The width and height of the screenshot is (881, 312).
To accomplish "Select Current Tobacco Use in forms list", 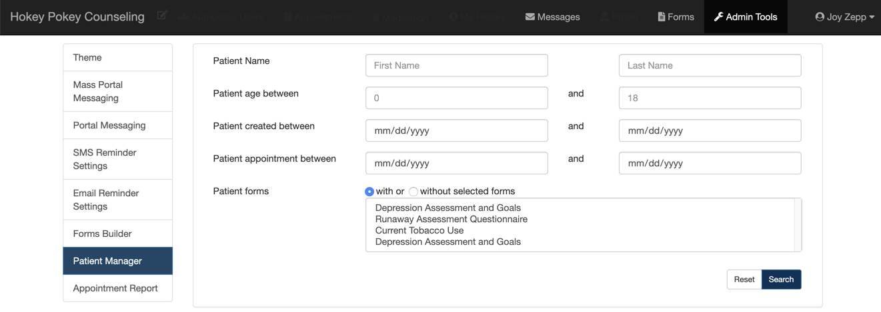I will [x=419, y=230].
